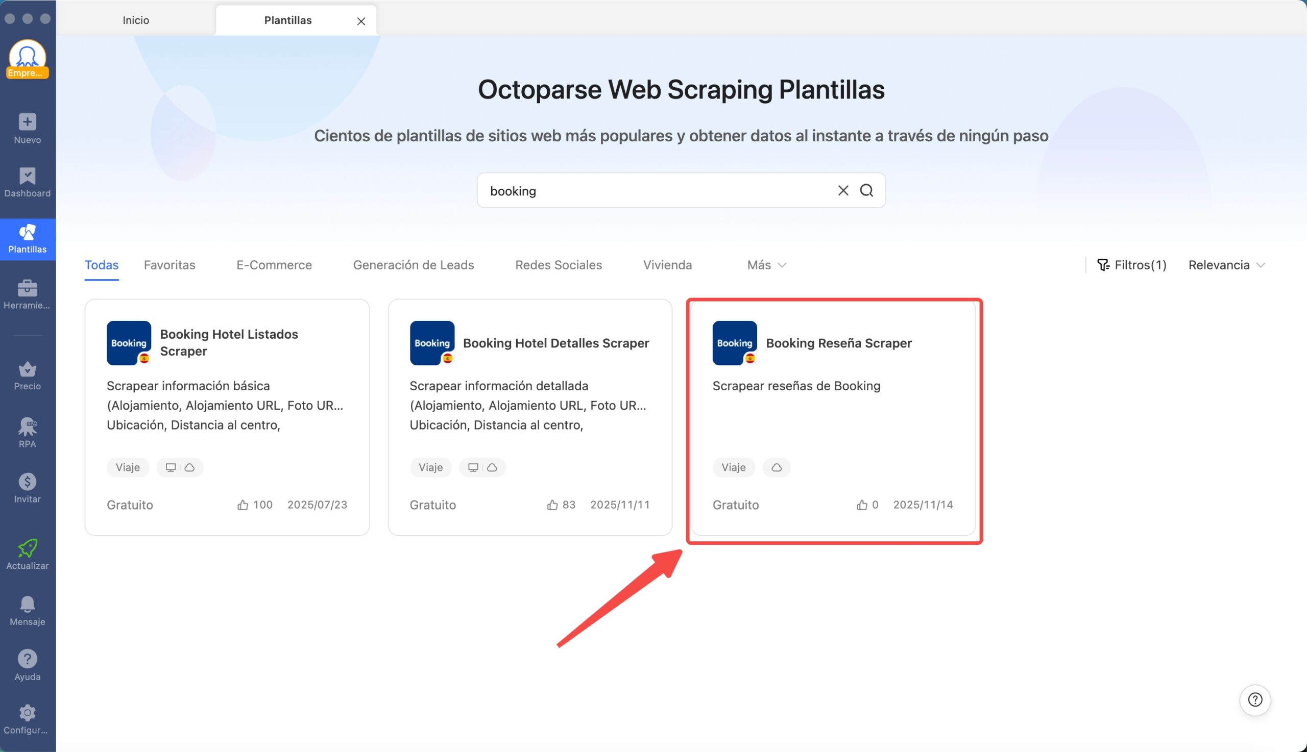Viewport: 1307px width, 752px height.
Task: Select the Precio sidebar icon
Action: 27,371
